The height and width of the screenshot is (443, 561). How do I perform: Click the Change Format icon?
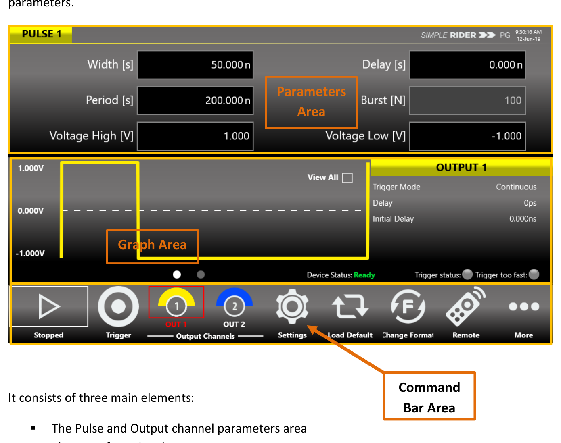coord(408,306)
